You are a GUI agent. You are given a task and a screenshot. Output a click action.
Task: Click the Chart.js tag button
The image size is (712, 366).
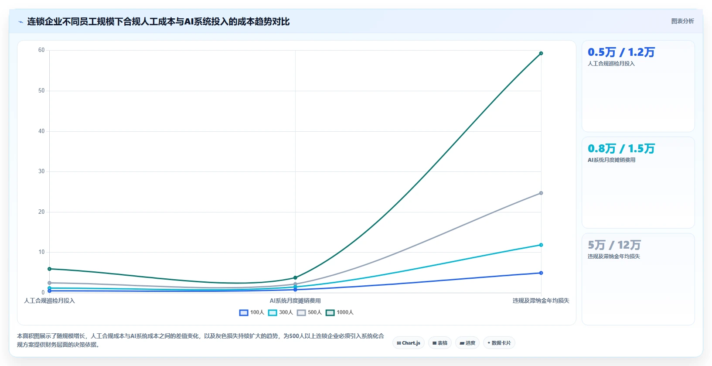coord(409,343)
